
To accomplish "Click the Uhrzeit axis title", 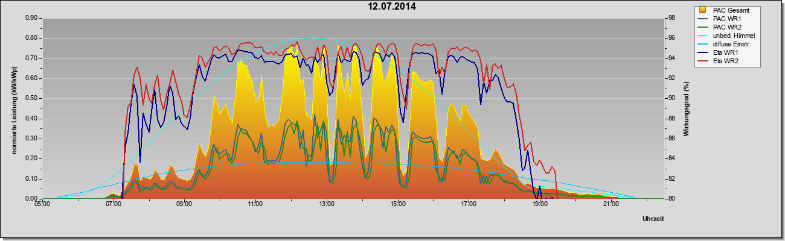I will tap(655, 218).
